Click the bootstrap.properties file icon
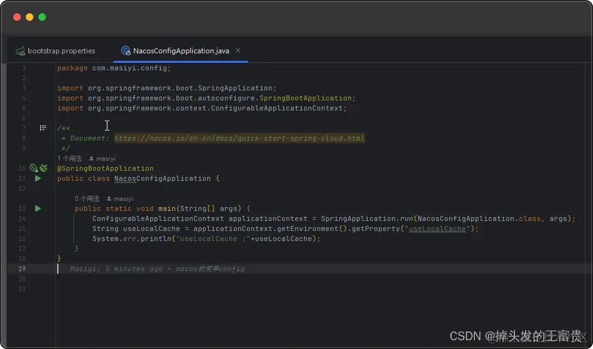This screenshot has height=349, width=593. [21, 51]
